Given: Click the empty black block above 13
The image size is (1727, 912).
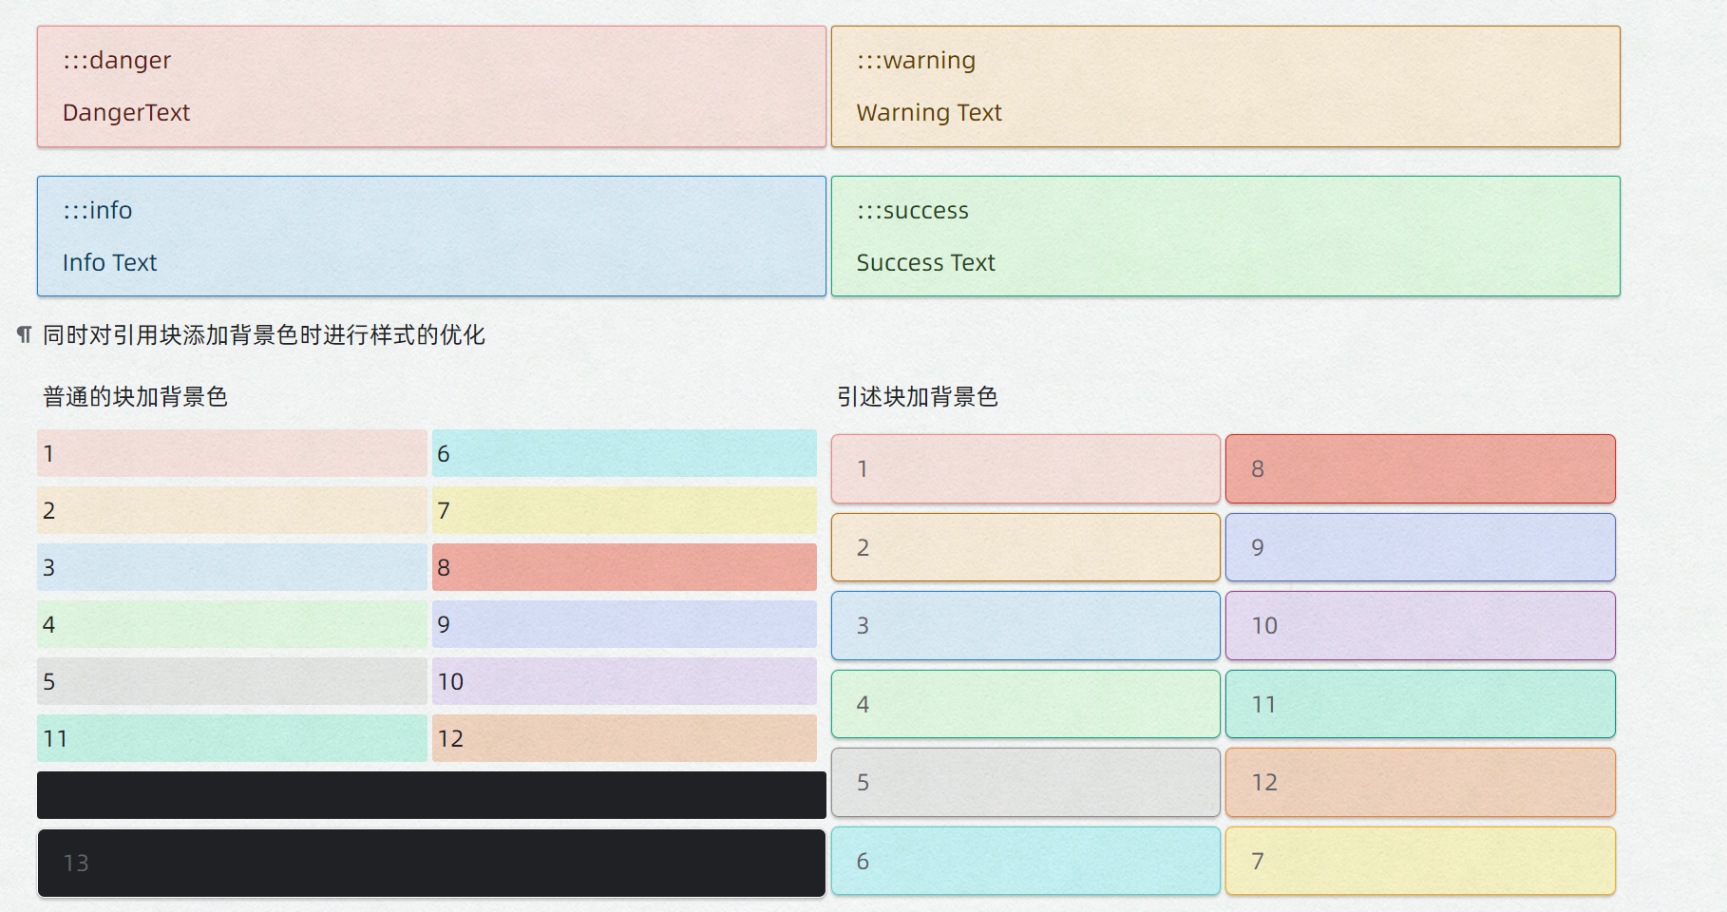Looking at the screenshot, I should coord(431,795).
